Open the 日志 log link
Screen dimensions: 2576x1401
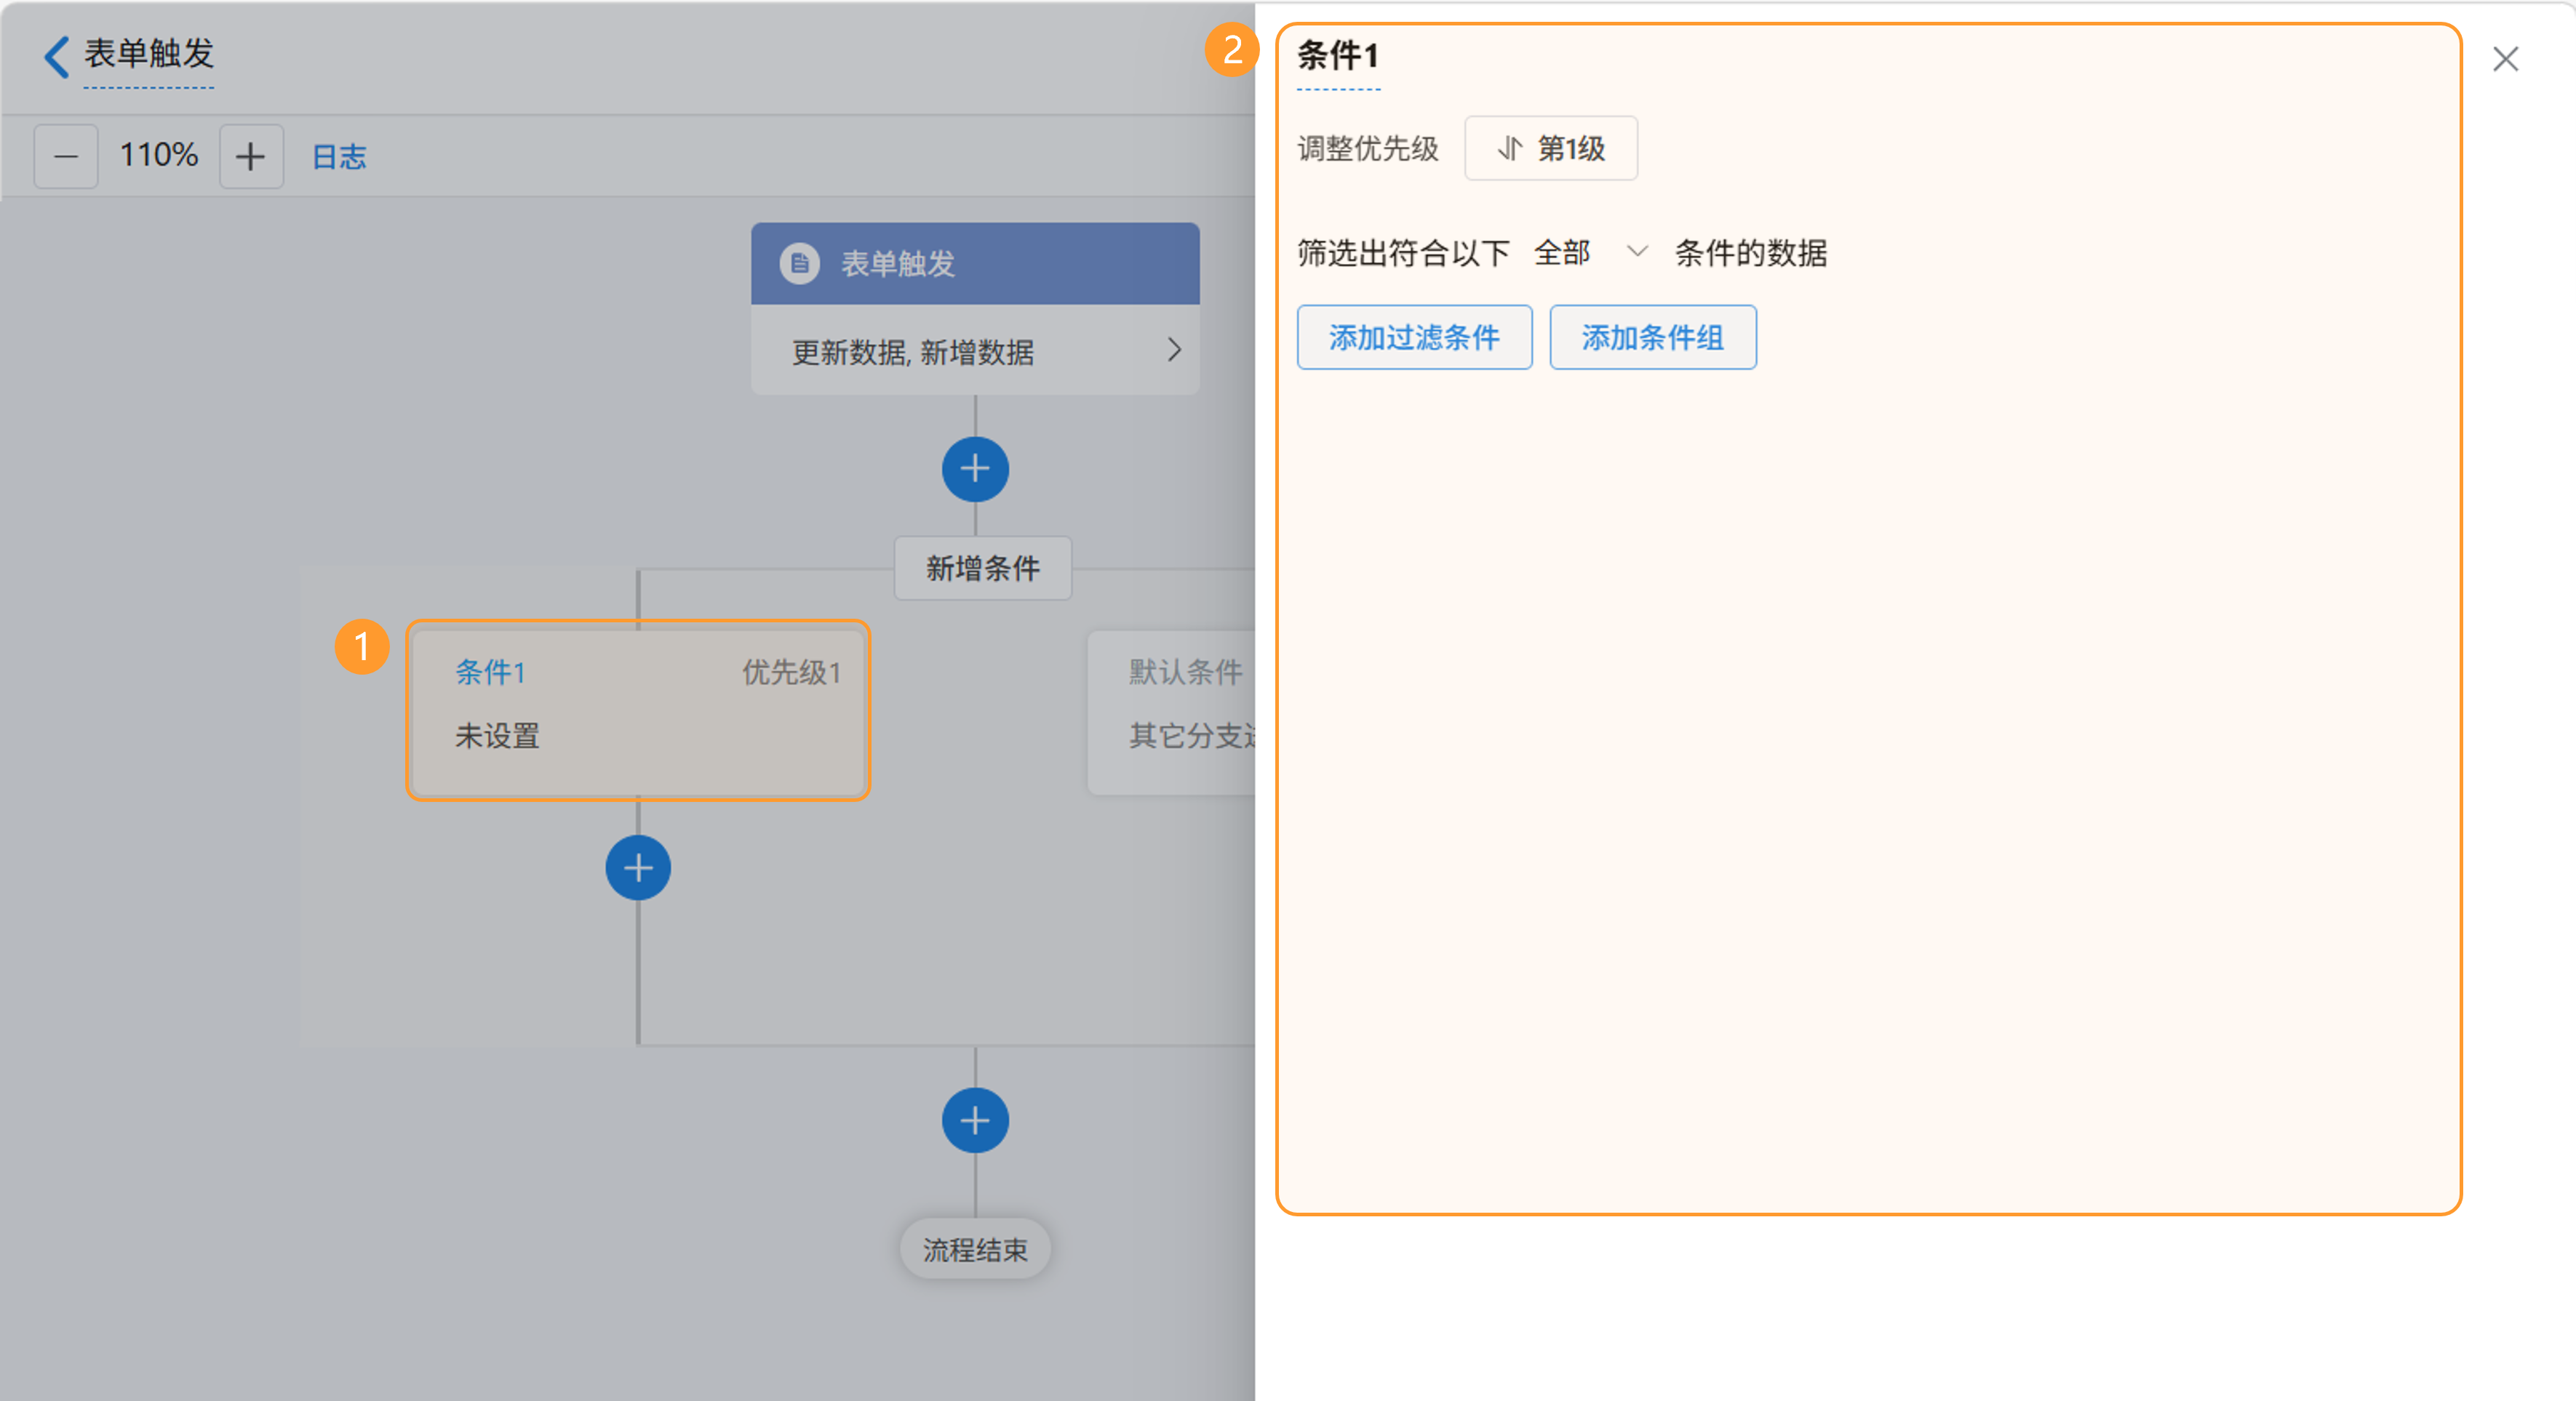pyautogui.click(x=339, y=157)
